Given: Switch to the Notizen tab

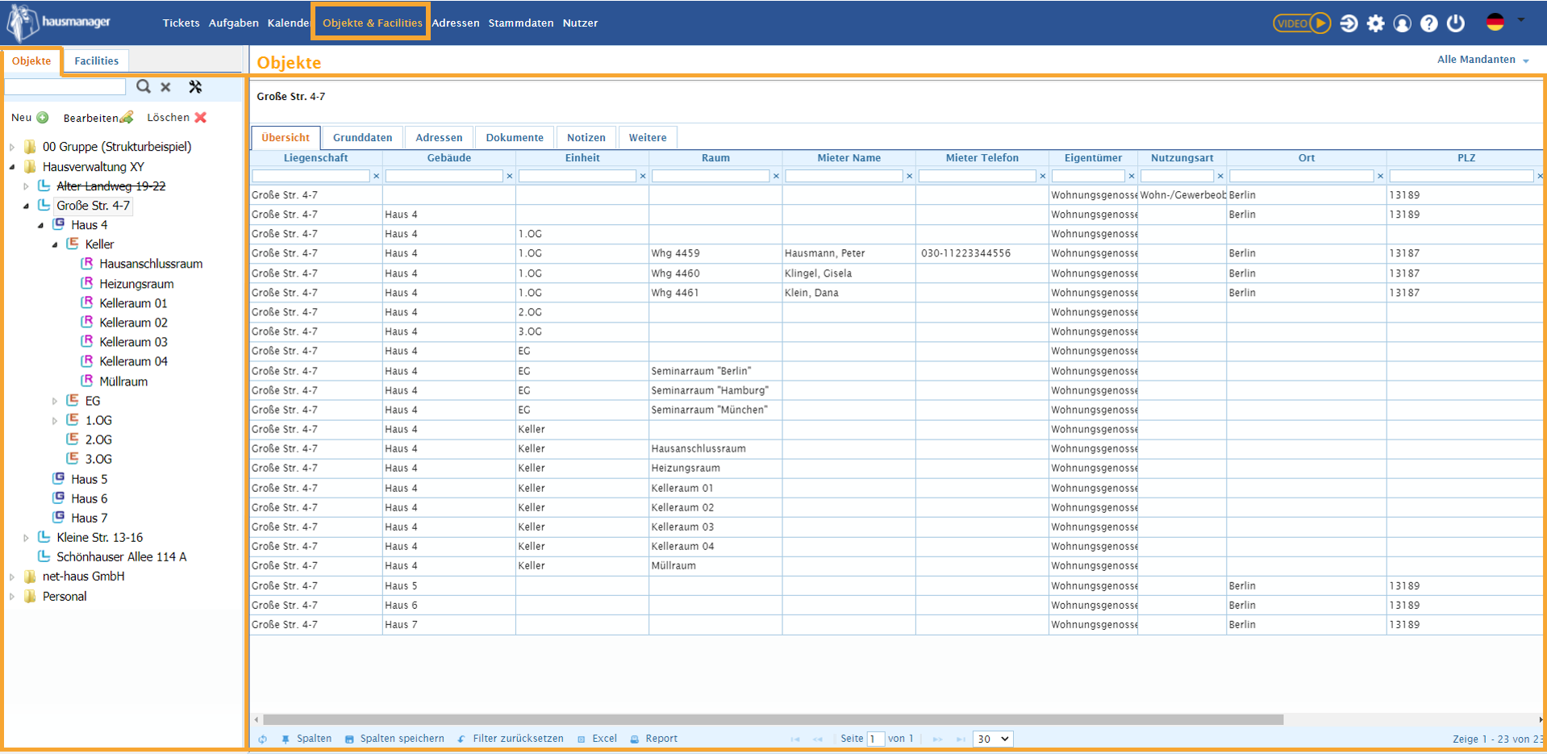Looking at the screenshot, I should 586,138.
